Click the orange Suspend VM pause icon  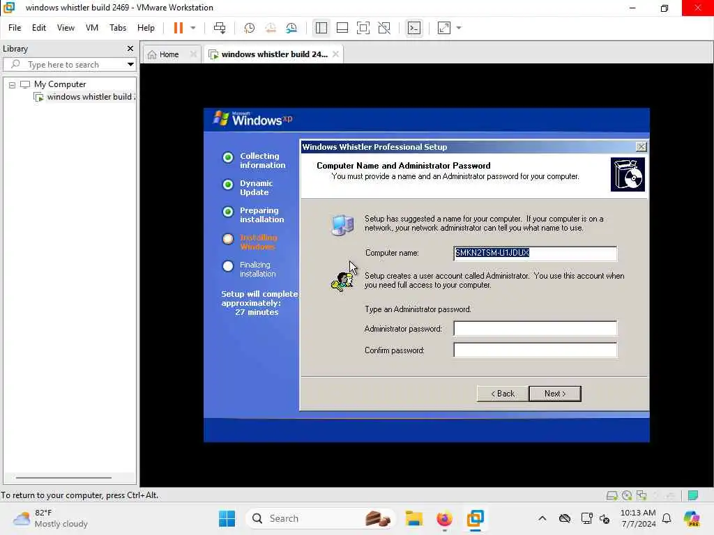coord(178,28)
